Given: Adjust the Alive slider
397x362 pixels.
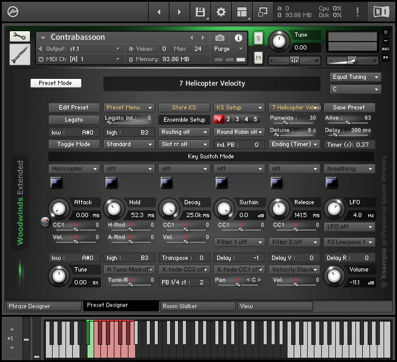Looking at the screenshot, I should point(348,122).
